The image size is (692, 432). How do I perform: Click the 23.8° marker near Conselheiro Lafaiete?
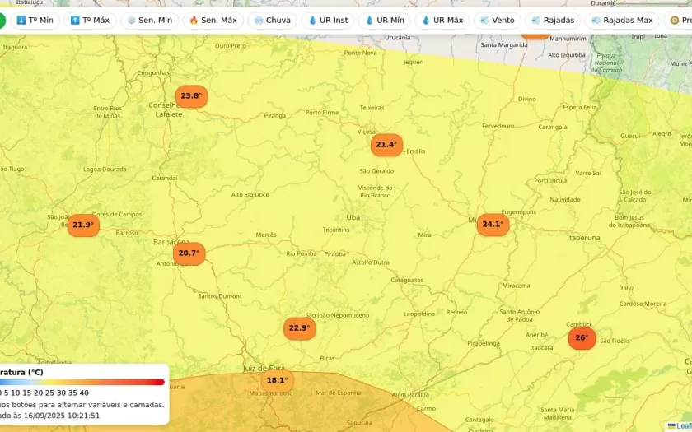coord(191,96)
